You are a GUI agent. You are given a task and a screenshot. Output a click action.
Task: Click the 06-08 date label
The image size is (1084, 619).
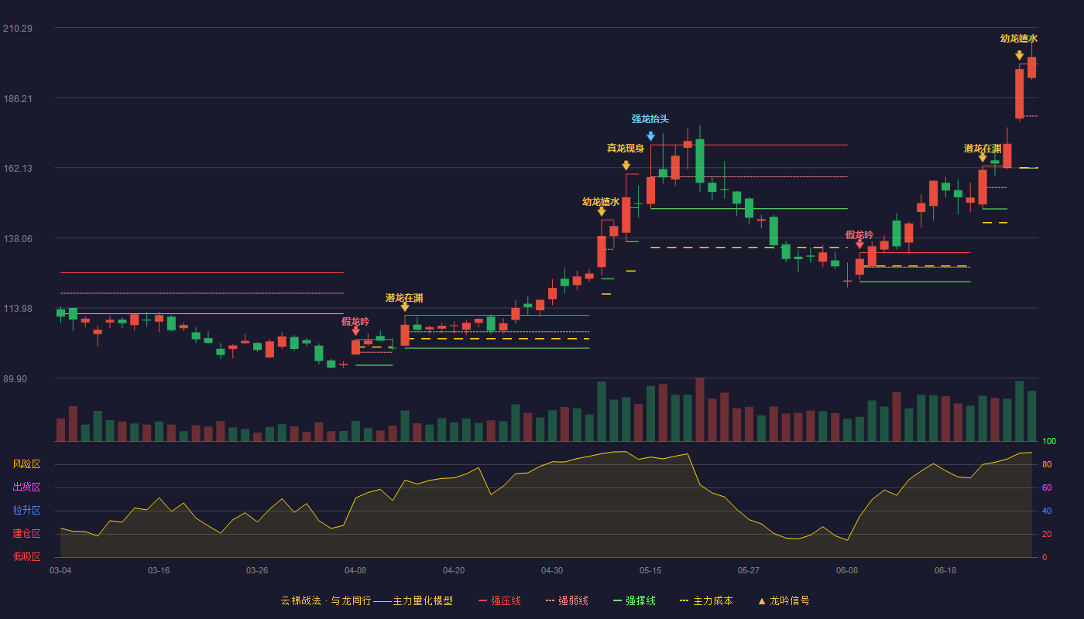[847, 570]
